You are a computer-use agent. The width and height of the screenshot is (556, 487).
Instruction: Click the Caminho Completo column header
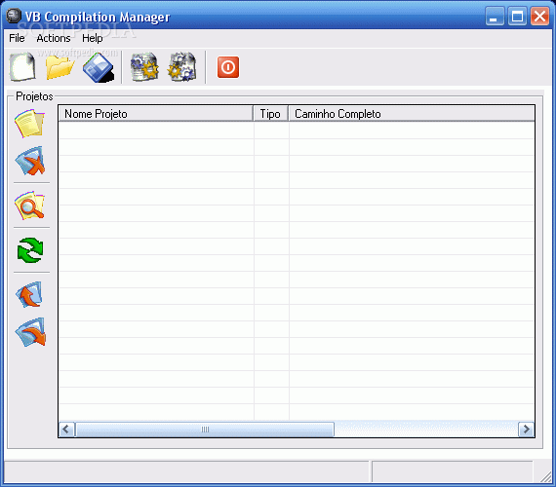[x=412, y=114]
